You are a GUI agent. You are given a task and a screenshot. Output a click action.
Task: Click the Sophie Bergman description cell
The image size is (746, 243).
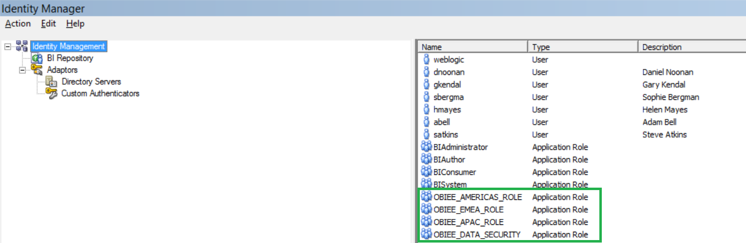pos(670,97)
